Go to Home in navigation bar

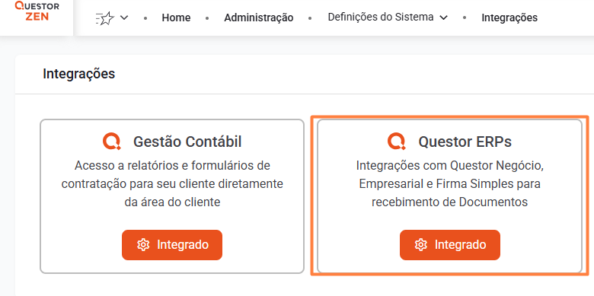coord(176,18)
